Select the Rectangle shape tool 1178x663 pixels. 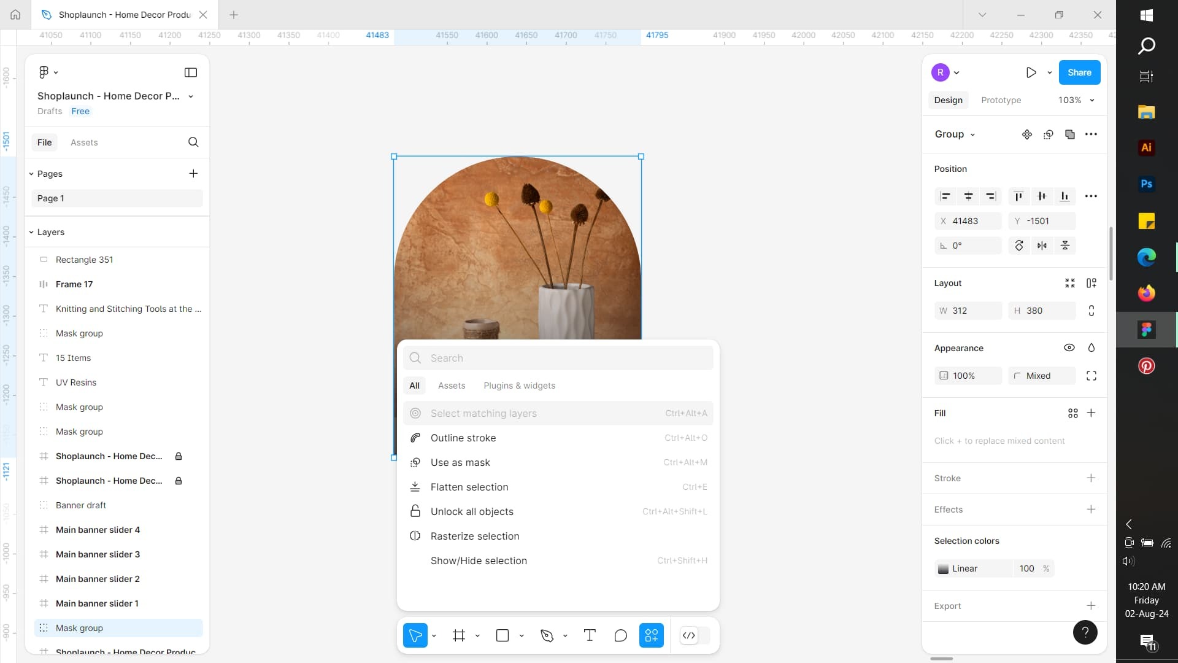point(502,635)
